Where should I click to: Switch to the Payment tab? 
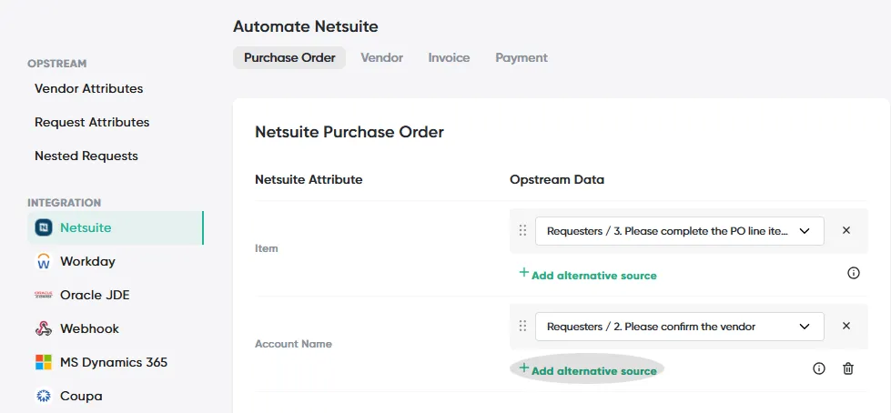pyautogui.click(x=521, y=58)
